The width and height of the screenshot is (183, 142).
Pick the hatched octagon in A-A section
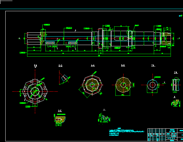(92, 85)
